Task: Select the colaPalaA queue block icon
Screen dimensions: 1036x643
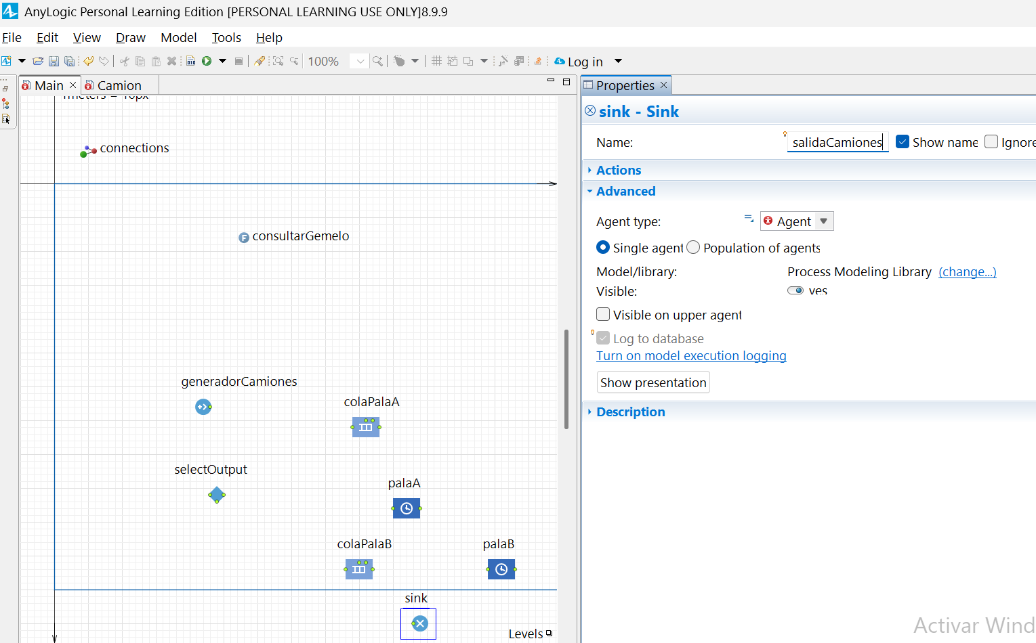Action: tap(366, 427)
